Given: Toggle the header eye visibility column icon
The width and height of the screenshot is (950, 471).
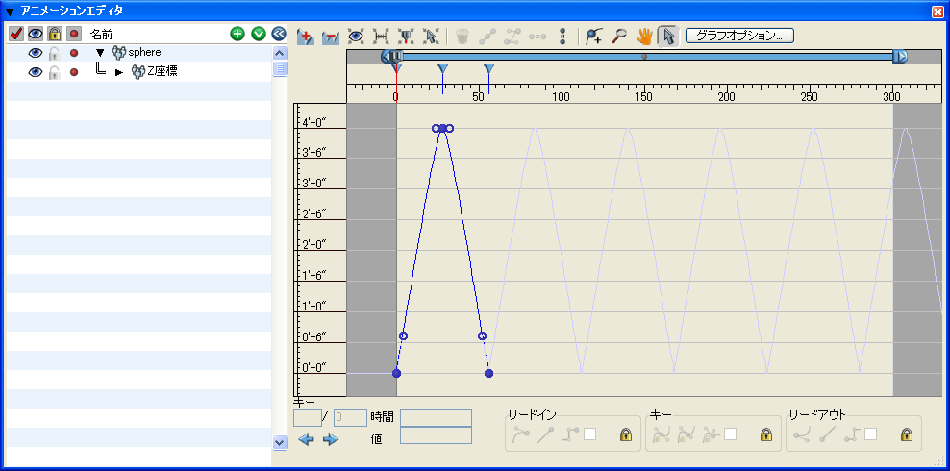Looking at the screenshot, I should pyautogui.click(x=36, y=35).
